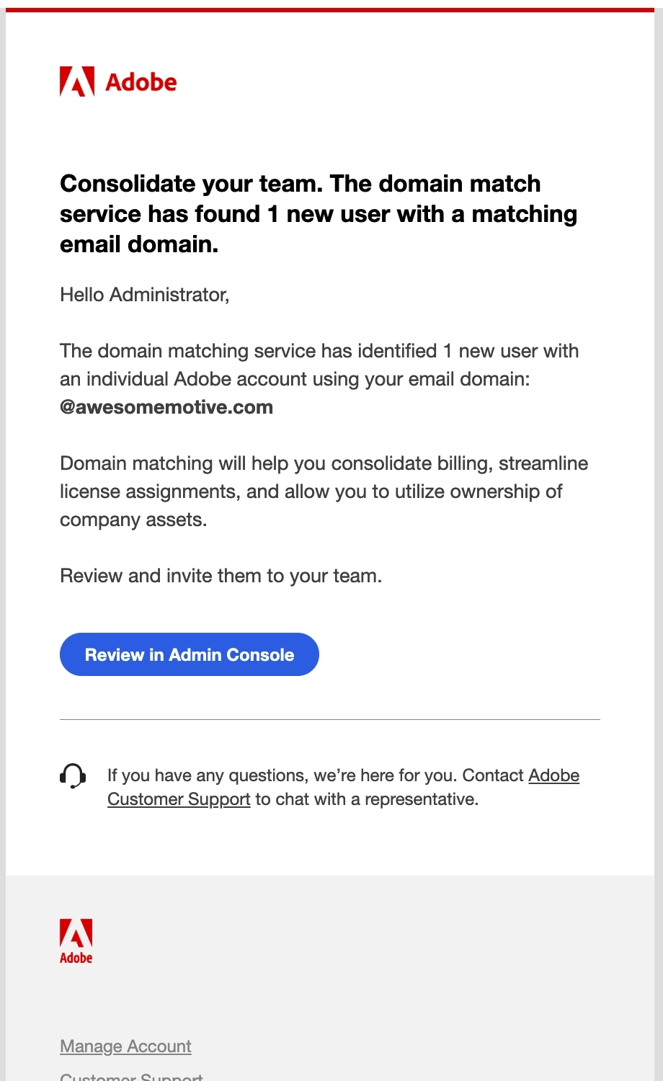This screenshot has height=1081, width=663.
Task: Click the Adobe logo in the footer
Action: pyautogui.click(x=76, y=939)
